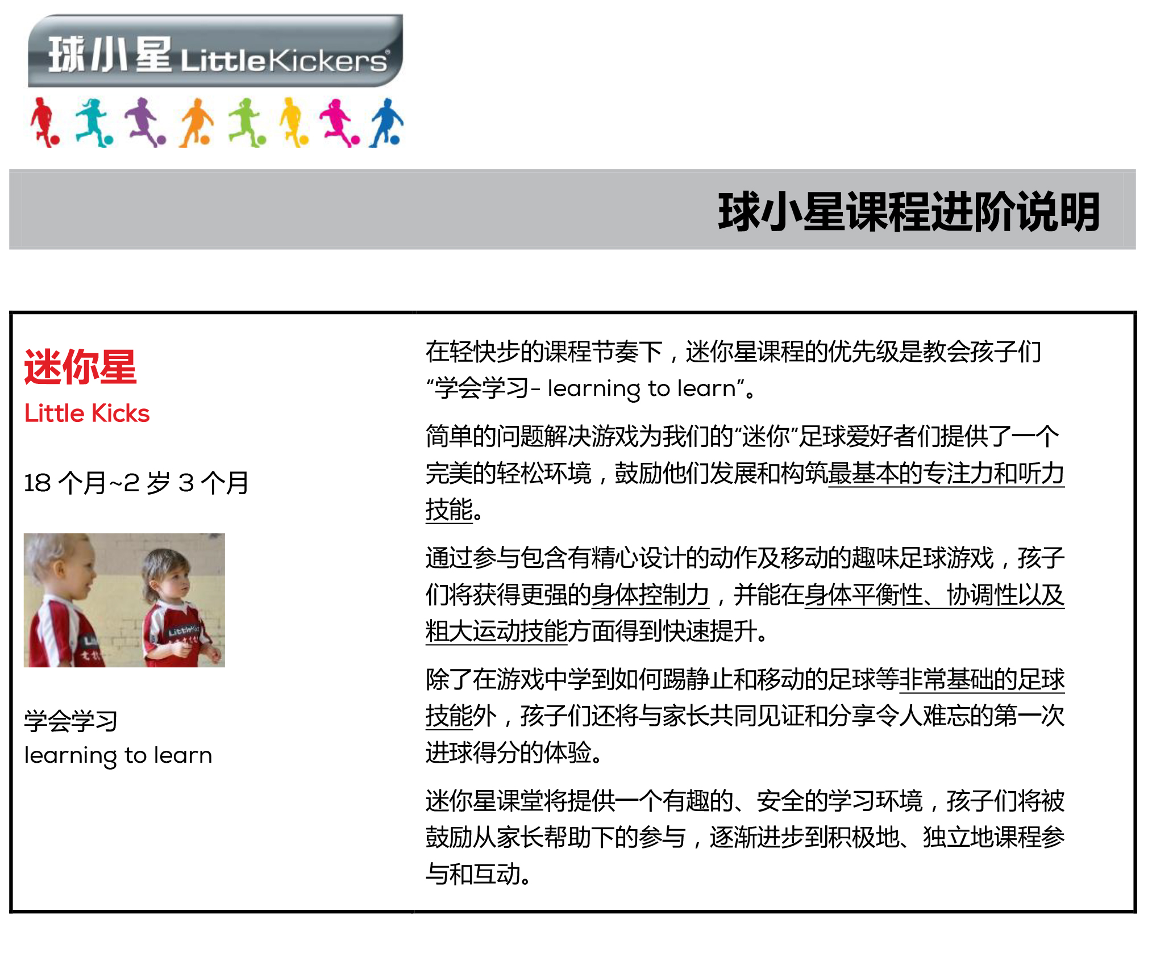
Task: Click the LittleKickers logo banner
Action: (x=215, y=51)
